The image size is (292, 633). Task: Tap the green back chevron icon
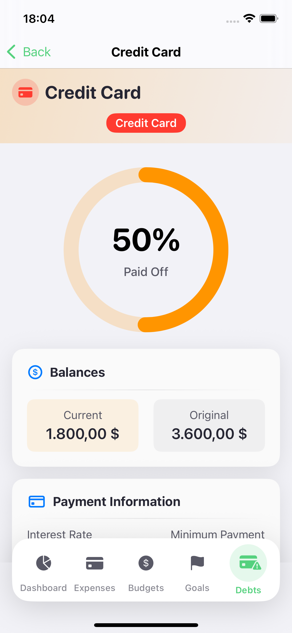11,52
